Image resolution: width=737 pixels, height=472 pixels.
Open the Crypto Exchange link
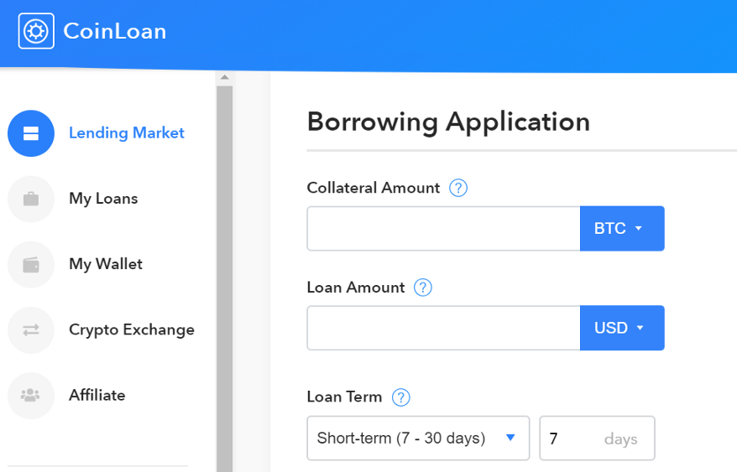[132, 329]
